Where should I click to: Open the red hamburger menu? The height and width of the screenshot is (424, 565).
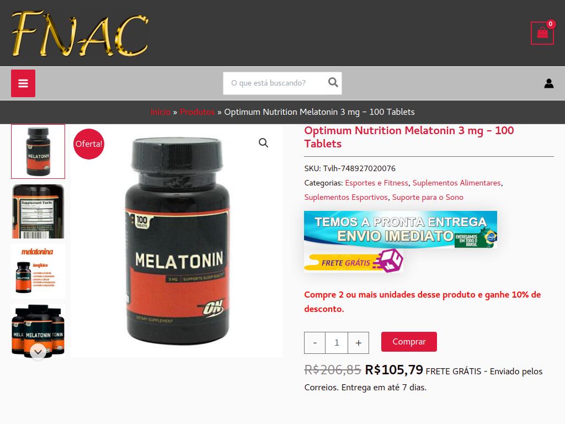[x=23, y=83]
